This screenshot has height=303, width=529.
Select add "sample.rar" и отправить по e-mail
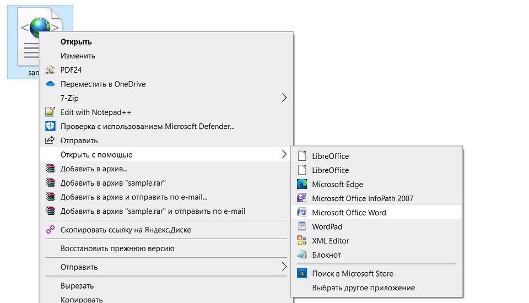[x=166, y=211]
